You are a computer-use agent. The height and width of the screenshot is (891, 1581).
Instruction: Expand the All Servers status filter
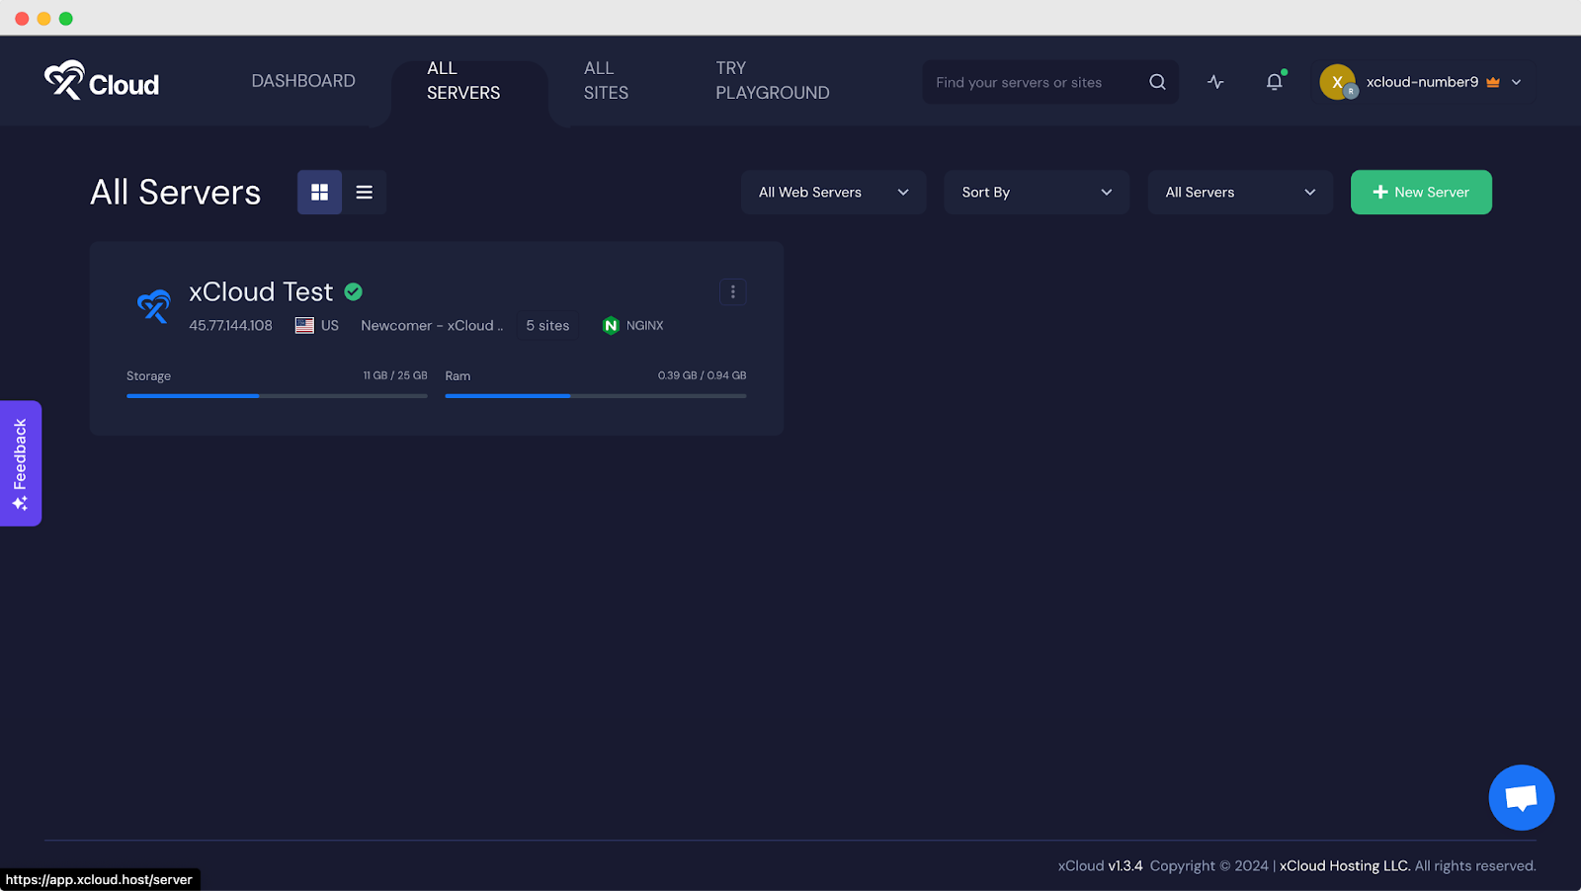pos(1239,193)
